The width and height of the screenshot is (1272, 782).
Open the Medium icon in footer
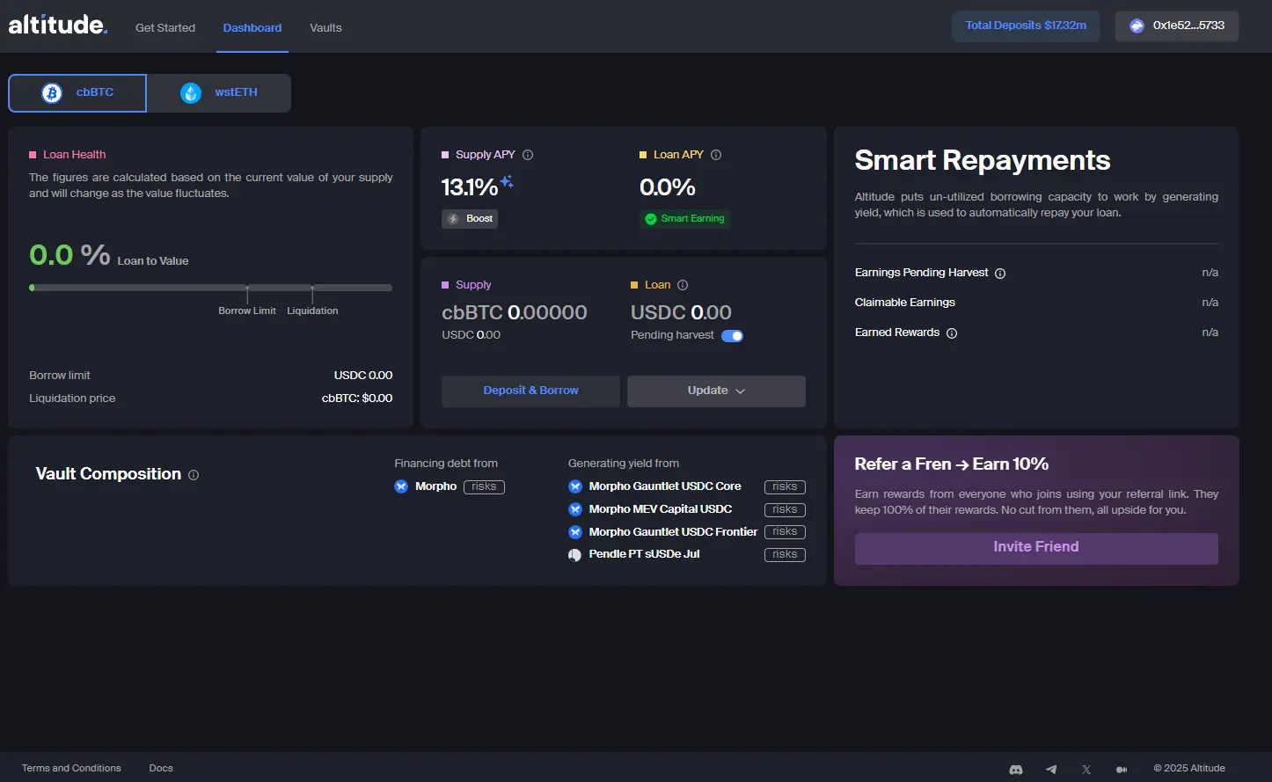coord(1122,770)
